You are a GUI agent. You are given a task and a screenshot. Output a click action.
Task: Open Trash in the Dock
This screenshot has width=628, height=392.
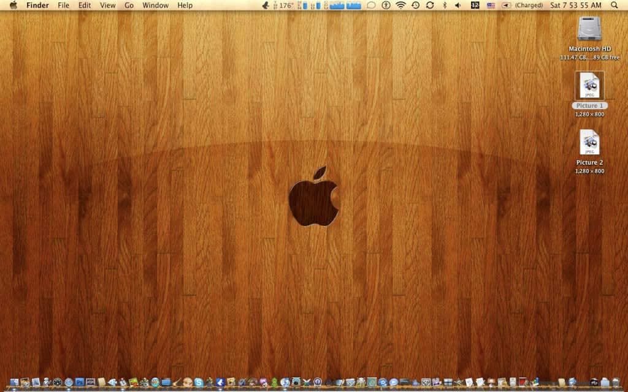616,382
